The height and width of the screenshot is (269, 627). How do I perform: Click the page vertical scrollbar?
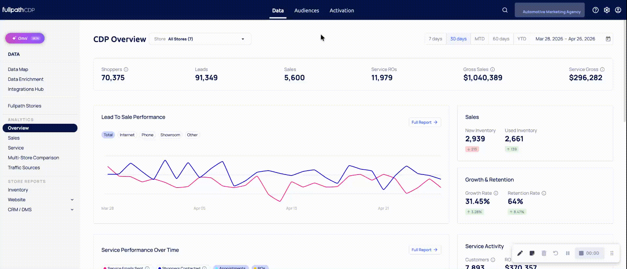click(x=625, y=72)
